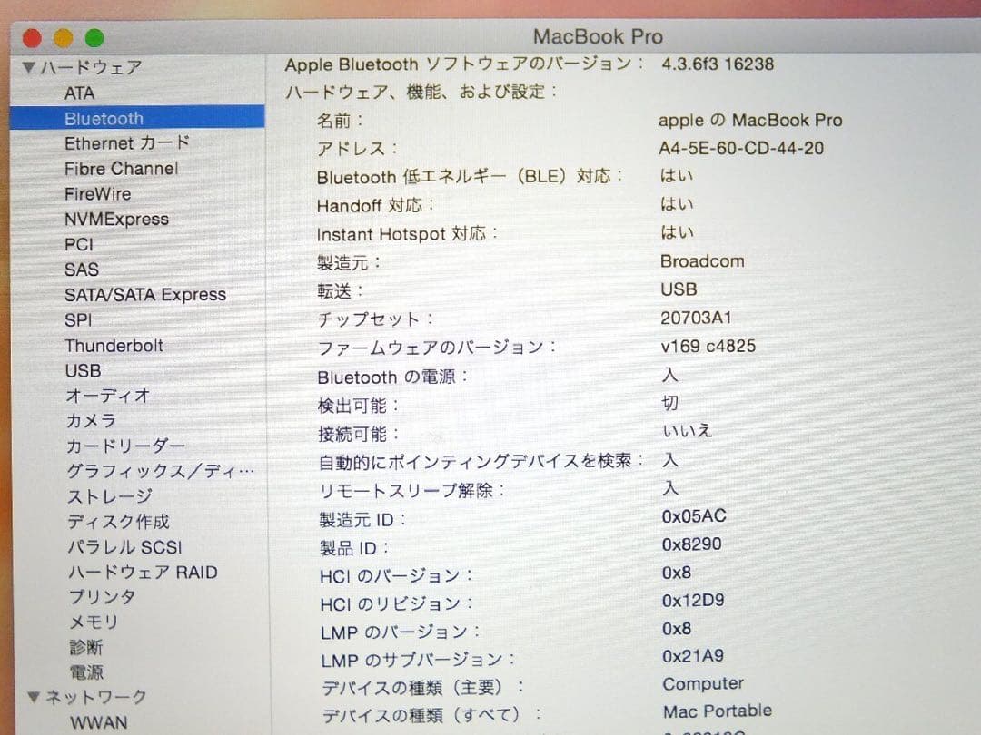Click the Handoff 対応 label
The image size is (981, 735).
[375, 206]
